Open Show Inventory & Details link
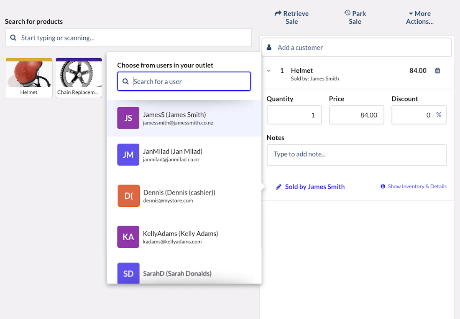Screen dimensions: 460x319 pos(417,187)
